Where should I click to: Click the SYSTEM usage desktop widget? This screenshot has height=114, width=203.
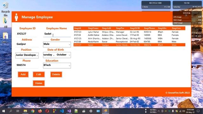(x=187, y=18)
